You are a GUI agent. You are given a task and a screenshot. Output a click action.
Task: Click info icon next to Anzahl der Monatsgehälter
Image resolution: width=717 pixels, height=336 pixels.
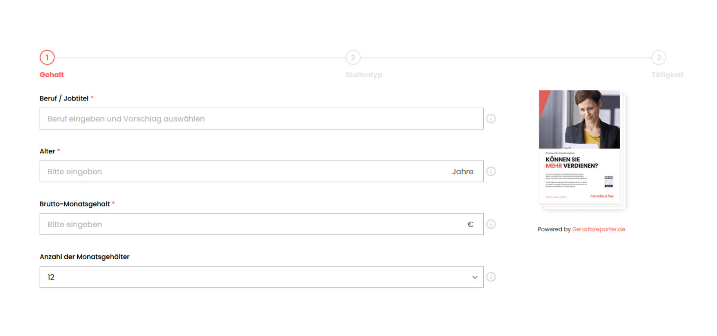pos(491,277)
